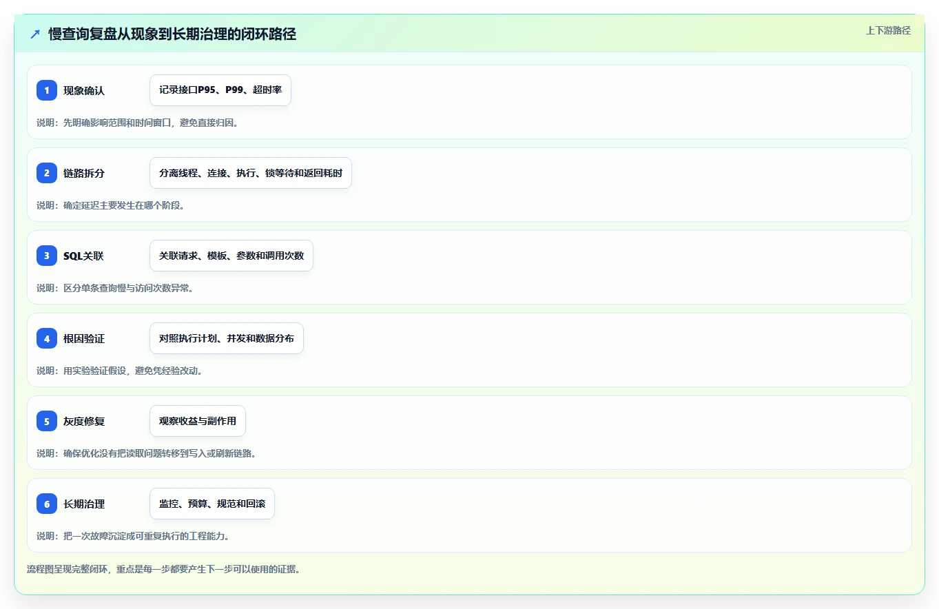
Task: Select the SQL关联 step title
Action: 83,256
